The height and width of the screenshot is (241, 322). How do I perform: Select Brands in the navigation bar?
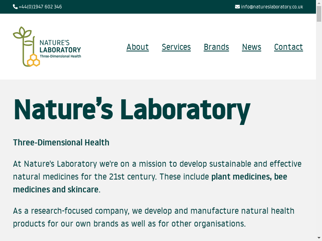[216, 47]
